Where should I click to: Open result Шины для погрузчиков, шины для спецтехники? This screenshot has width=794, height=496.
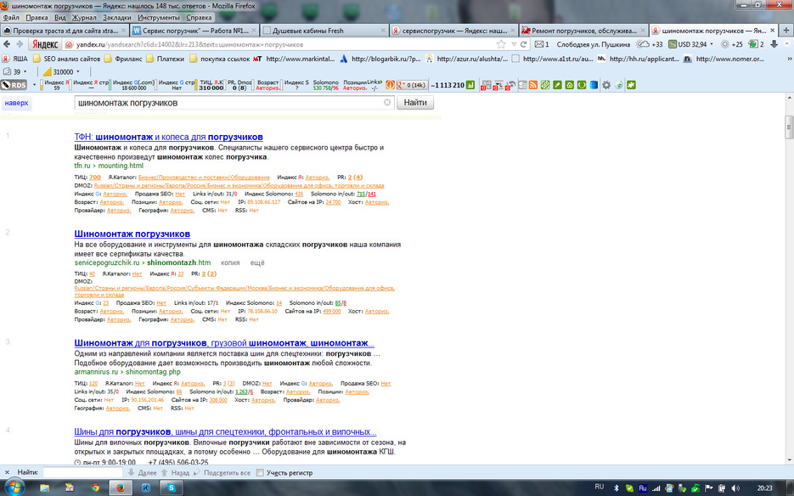[x=225, y=431]
